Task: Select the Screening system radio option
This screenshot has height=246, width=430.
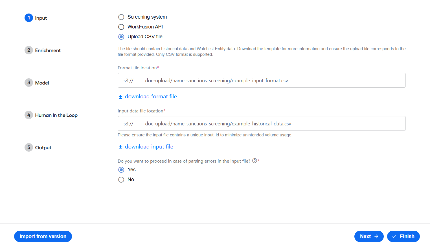Action: pos(121,17)
